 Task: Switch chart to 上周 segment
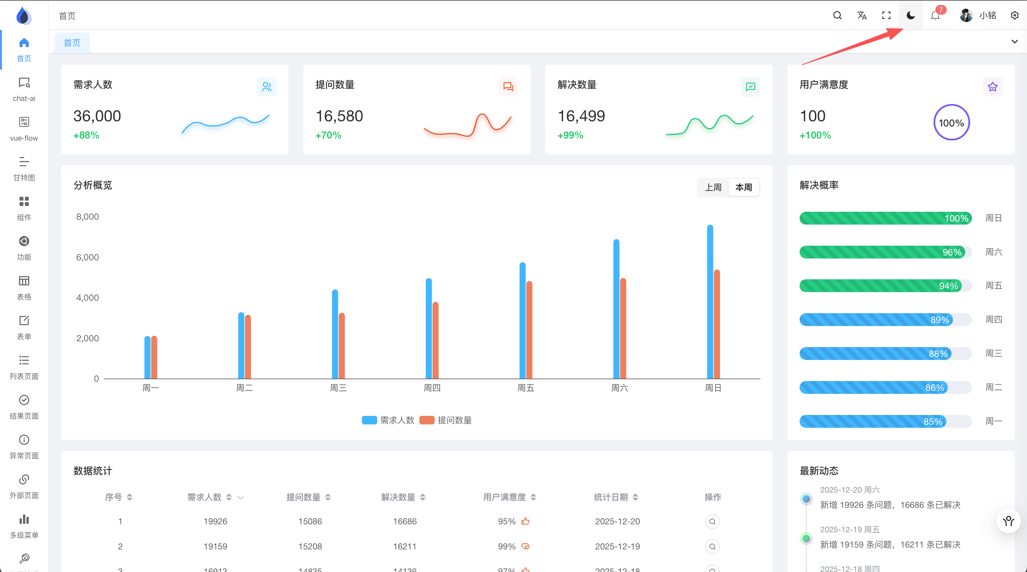(713, 187)
